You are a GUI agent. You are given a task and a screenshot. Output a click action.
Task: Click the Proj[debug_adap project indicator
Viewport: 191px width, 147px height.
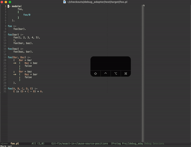[x=132, y=143]
